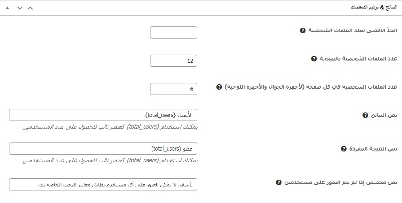Edit the results text field الأعضاء {total_users}

pos(103,115)
